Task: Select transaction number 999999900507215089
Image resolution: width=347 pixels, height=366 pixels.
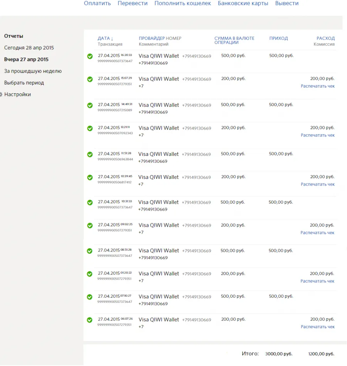Action: click(115, 110)
